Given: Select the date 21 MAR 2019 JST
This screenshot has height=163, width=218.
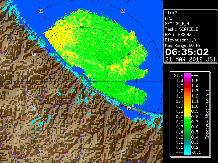Looking at the screenshot, I should pyautogui.click(x=190, y=59).
